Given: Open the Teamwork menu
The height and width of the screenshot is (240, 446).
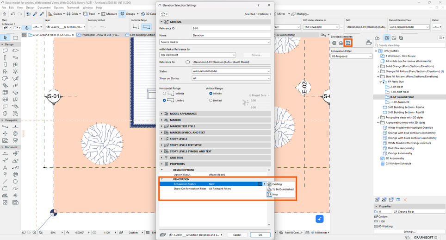Looking at the screenshot, I should pos(73,8).
